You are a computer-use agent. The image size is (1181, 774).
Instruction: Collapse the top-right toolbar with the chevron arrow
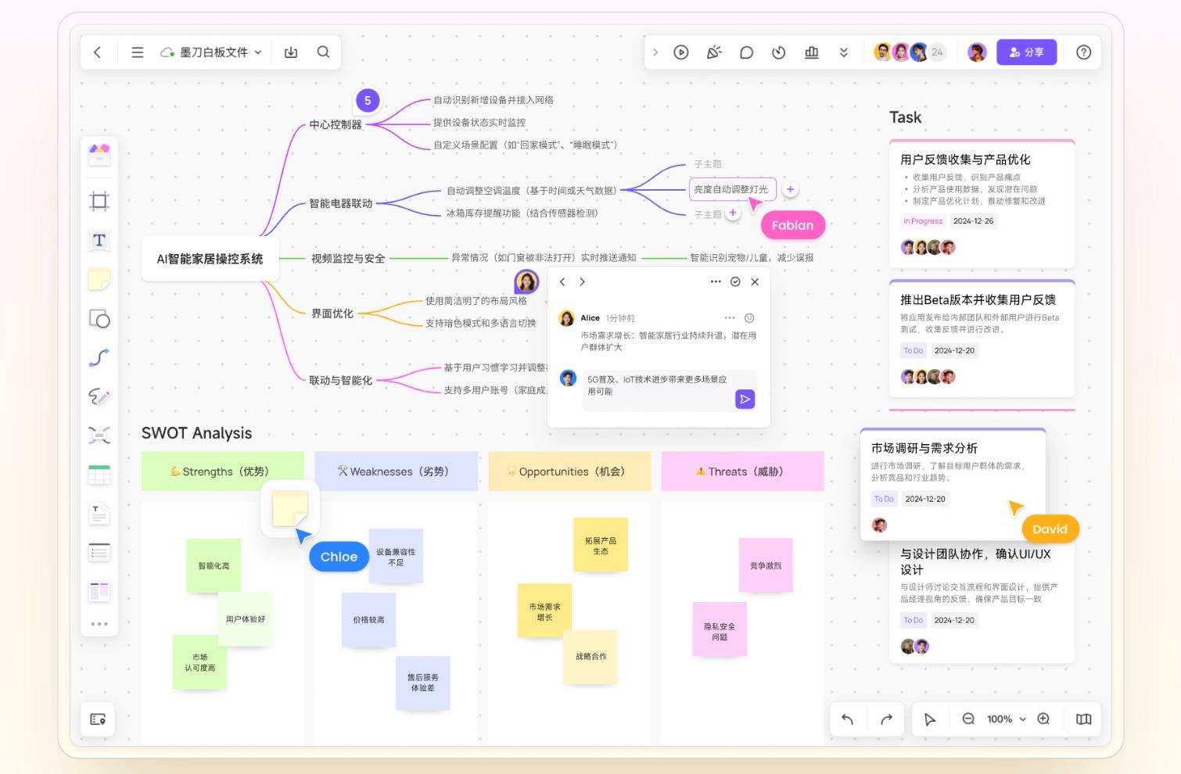[x=655, y=52]
